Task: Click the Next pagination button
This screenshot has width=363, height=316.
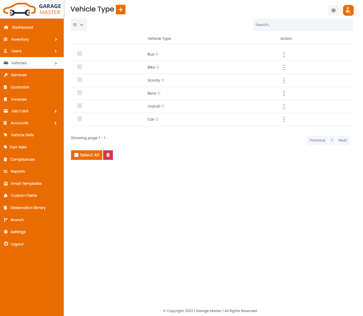Action: pos(343,140)
